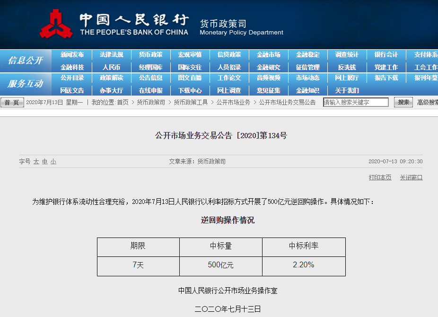
Task: Click 关于我们 in the navigation
Action: (347, 90)
